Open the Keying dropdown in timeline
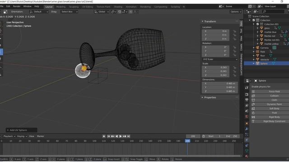This screenshot has width=289, height=162. tap(22, 136)
